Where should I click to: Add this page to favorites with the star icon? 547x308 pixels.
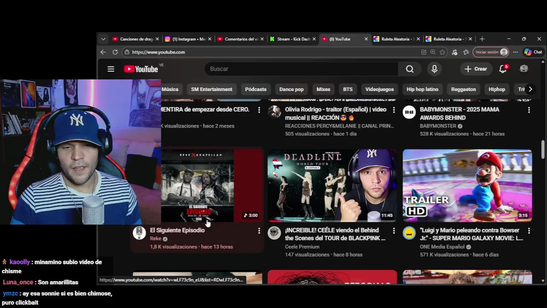tap(443, 52)
